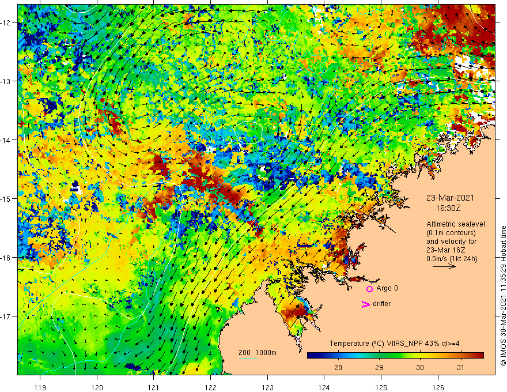
Task: Click the color bar label 29
Action: [x=379, y=367]
